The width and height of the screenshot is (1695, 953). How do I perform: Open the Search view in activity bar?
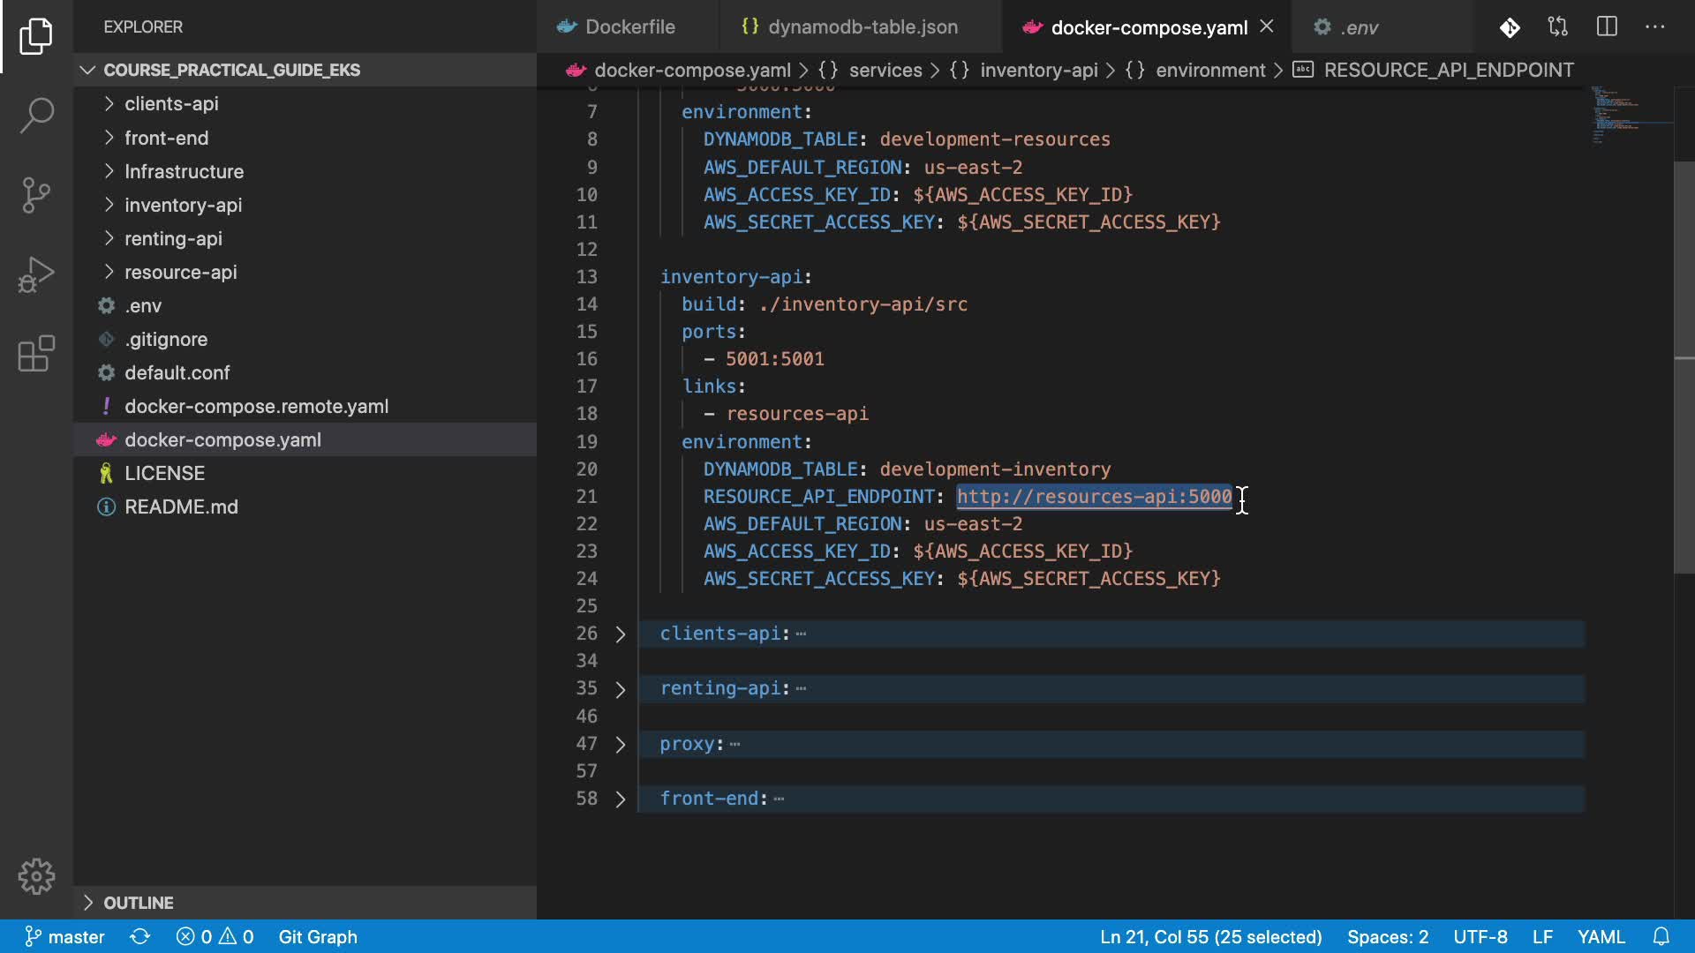36,115
